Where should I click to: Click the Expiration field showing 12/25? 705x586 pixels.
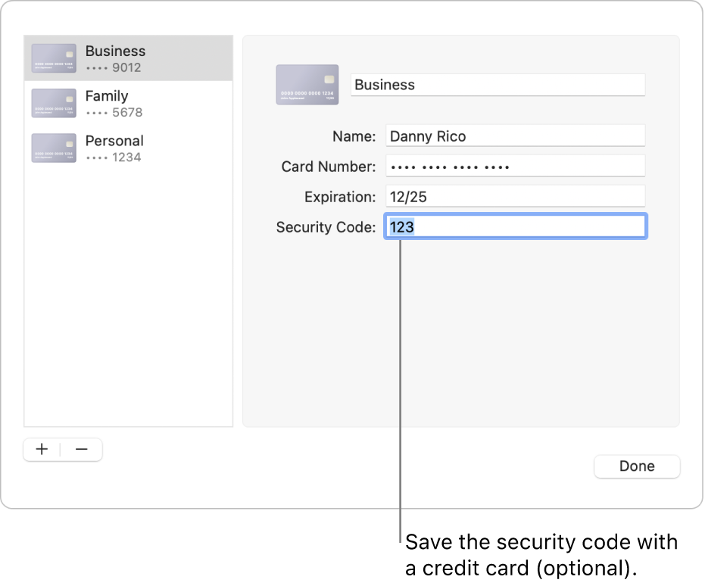515,196
